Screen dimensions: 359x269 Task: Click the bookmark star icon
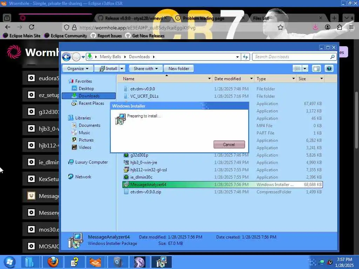pyautogui.click(x=280, y=28)
